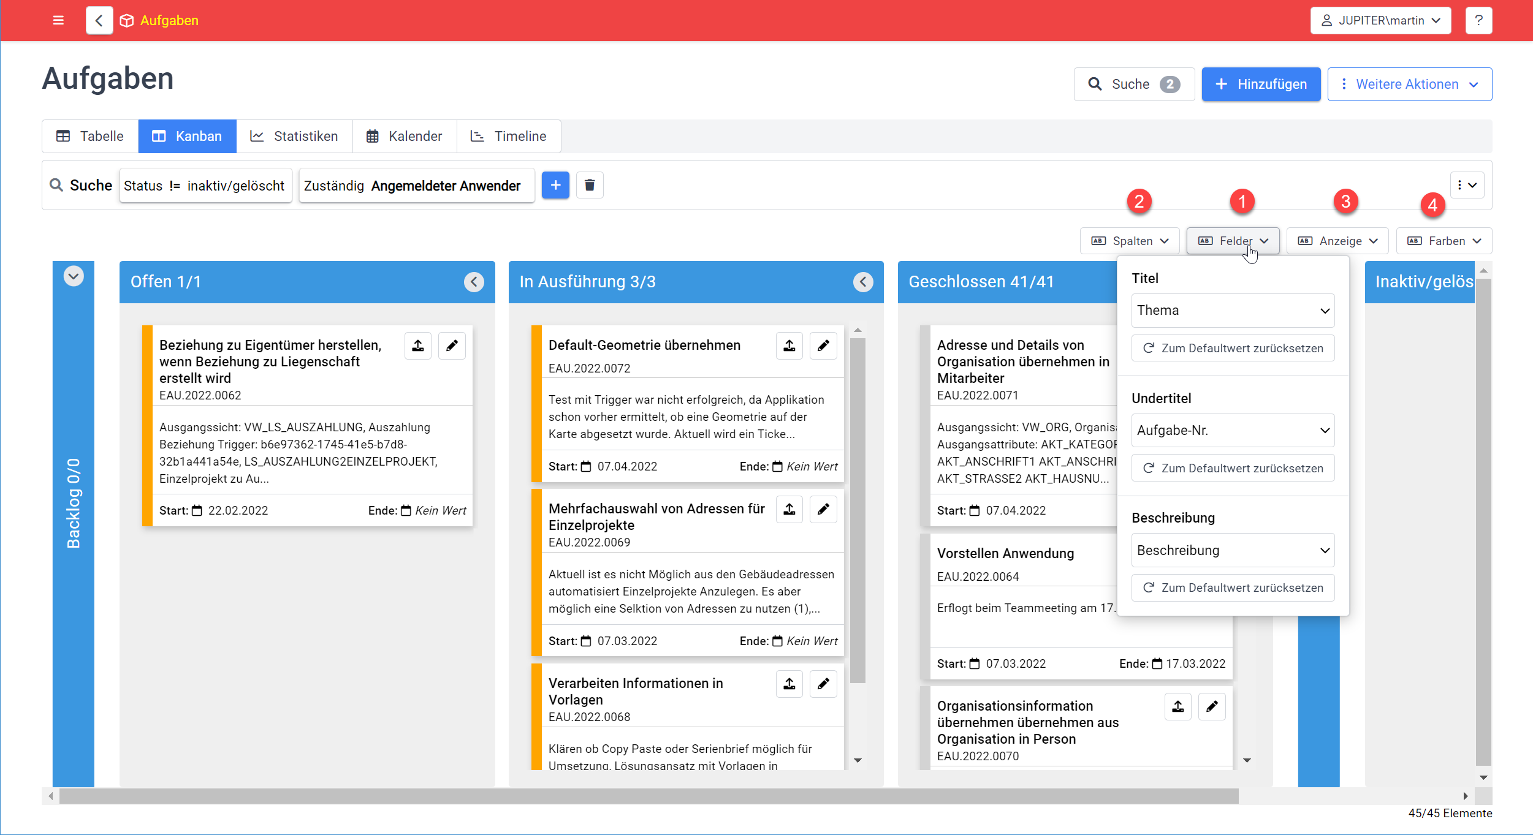
Task: Open Weitere Aktionen dropdown
Action: click(x=1410, y=84)
